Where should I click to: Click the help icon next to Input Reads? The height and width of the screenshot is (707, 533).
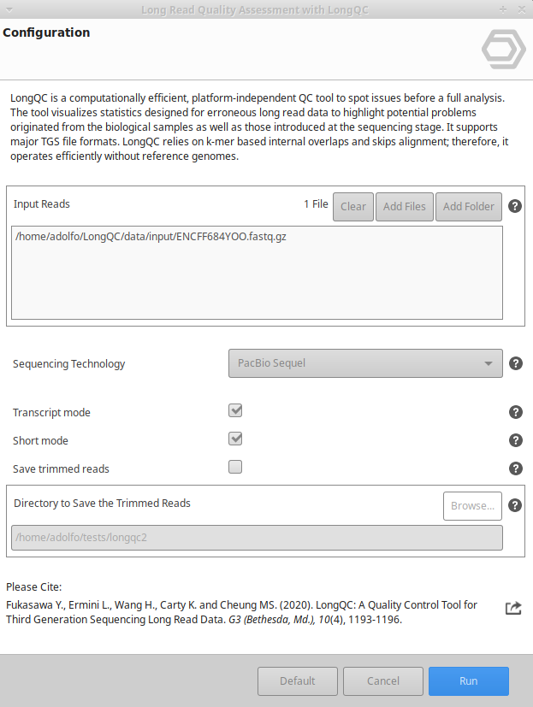coord(515,206)
